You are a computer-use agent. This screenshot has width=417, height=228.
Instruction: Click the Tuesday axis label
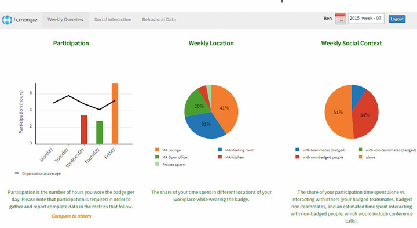pyautogui.click(x=62, y=155)
